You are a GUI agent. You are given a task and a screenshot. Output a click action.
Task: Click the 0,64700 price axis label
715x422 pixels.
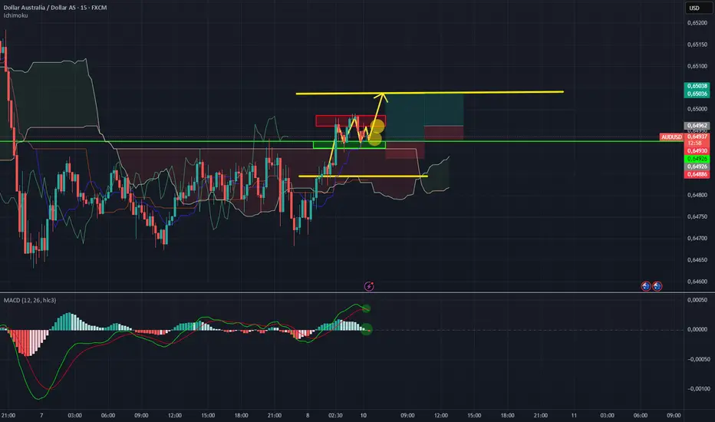coord(697,238)
